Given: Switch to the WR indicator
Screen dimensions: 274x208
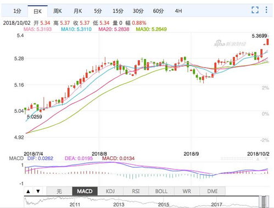Looking at the screenshot, I should point(187,191).
